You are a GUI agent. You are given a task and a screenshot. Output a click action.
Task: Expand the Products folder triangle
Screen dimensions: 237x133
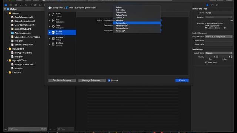point(7,72)
